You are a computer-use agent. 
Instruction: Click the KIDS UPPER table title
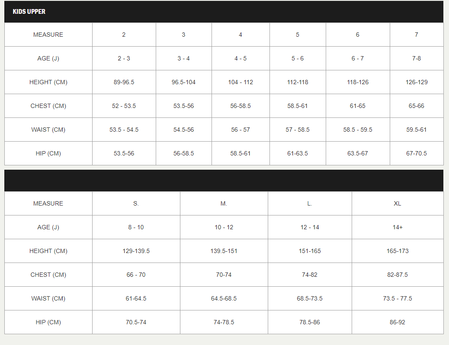(29, 12)
